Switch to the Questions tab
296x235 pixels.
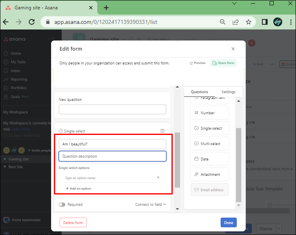tap(199, 92)
